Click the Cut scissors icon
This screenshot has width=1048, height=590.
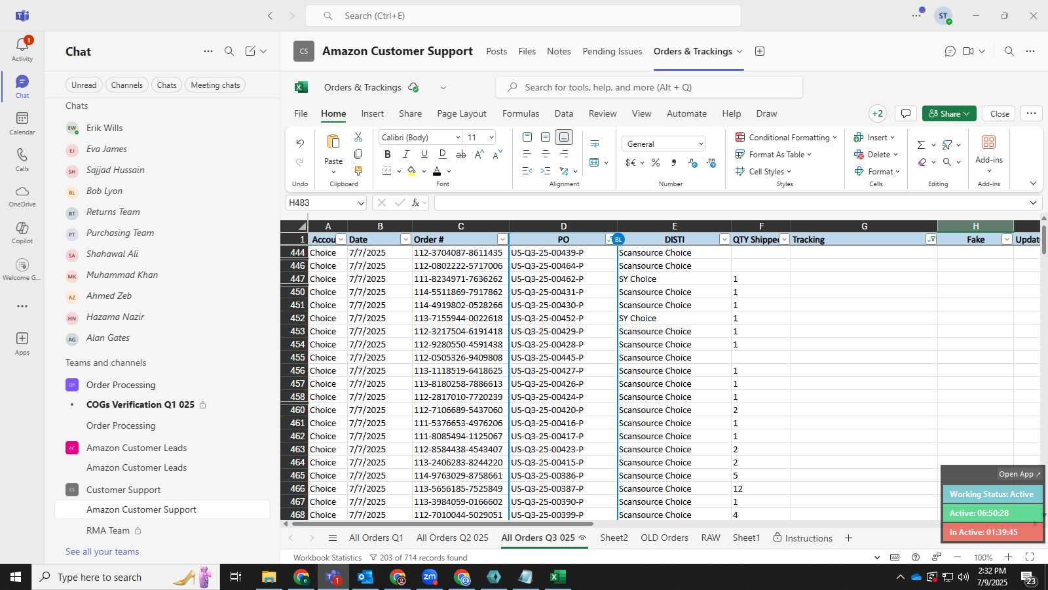pyautogui.click(x=358, y=136)
